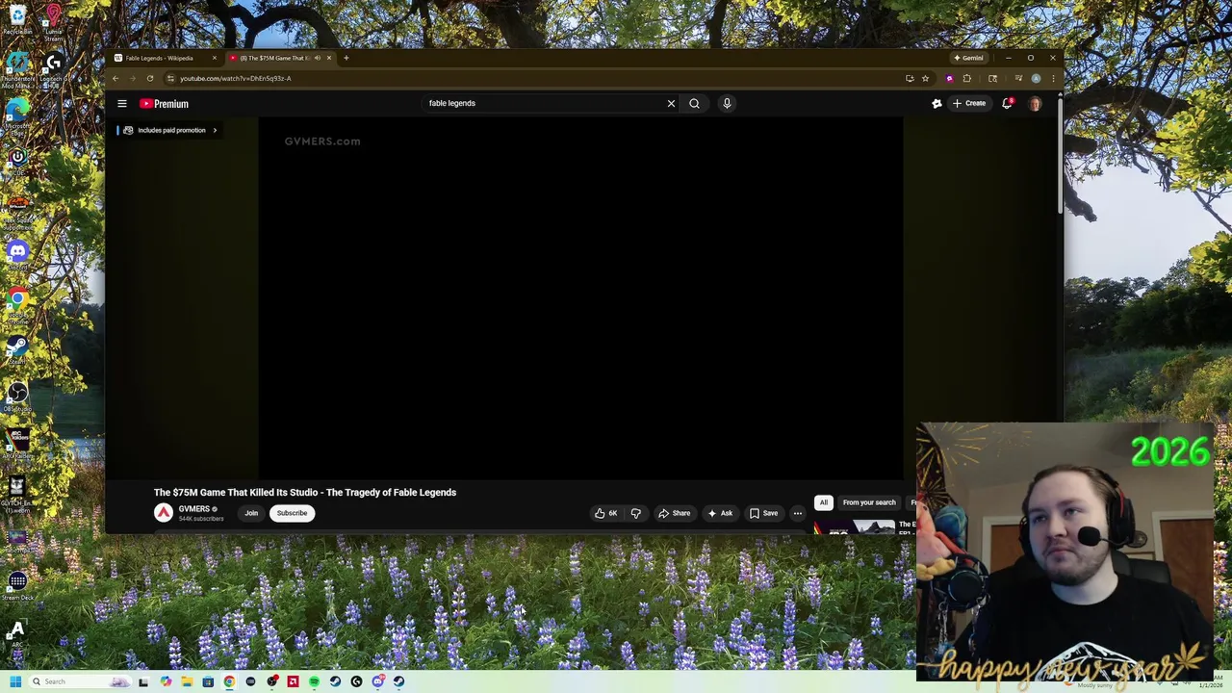Go to YouTube Premium home logo
This screenshot has height=693, width=1232.
tap(164, 104)
